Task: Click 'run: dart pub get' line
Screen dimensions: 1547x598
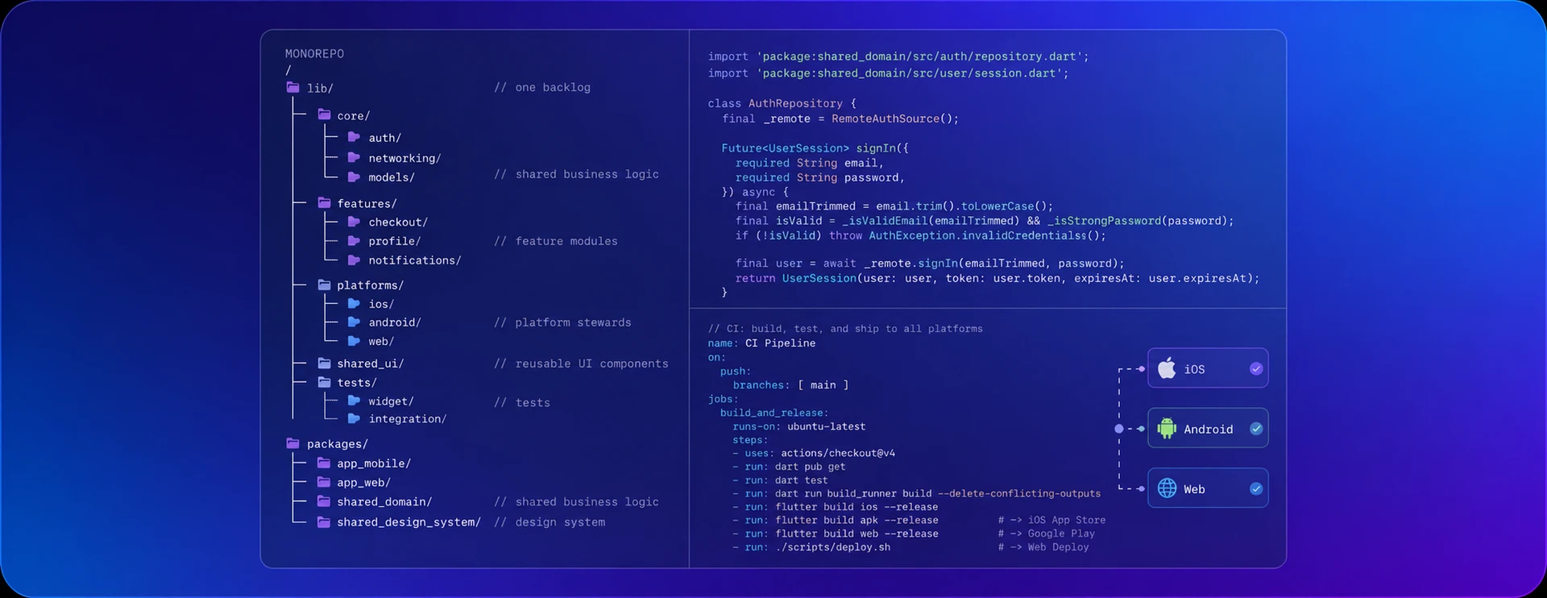Action: (x=789, y=467)
